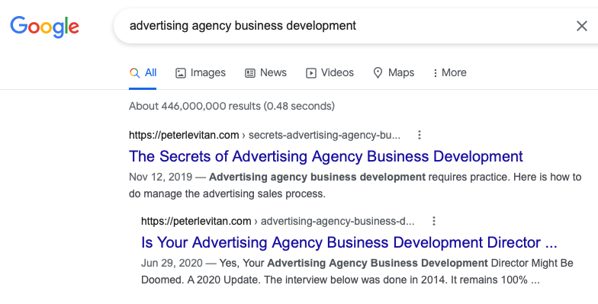Screen dimensions: 598x304
Task: Click the second peterlevitan.com URL breadcrumb
Action: (278, 221)
